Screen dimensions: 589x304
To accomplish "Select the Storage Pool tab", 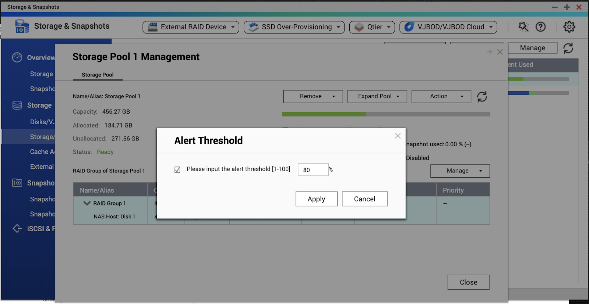I will (98, 75).
